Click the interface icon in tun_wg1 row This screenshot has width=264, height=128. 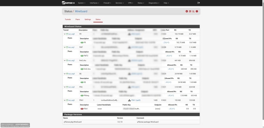click(129, 47)
